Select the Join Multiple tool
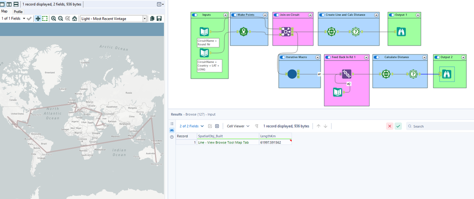The height and width of the screenshot is (199, 474). 286,32
